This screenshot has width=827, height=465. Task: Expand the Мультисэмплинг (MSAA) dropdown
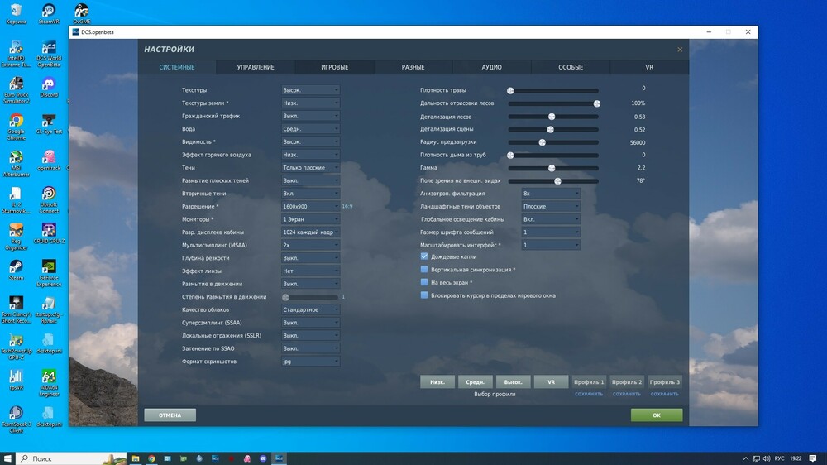pos(310,245)
